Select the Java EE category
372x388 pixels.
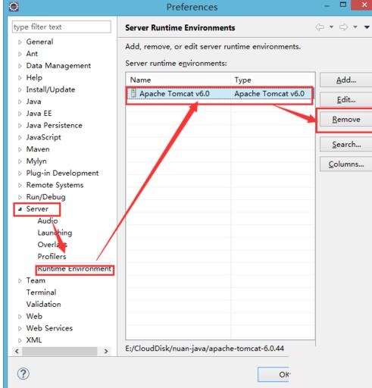[x=39, y=114]
